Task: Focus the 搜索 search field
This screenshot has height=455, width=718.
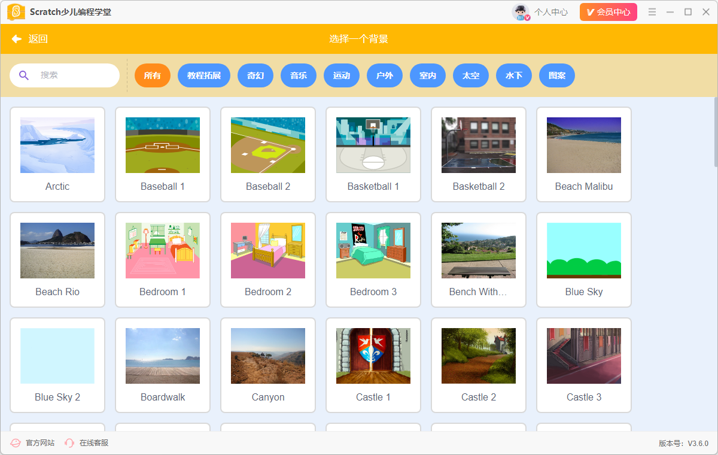Action: click(65, 75)
